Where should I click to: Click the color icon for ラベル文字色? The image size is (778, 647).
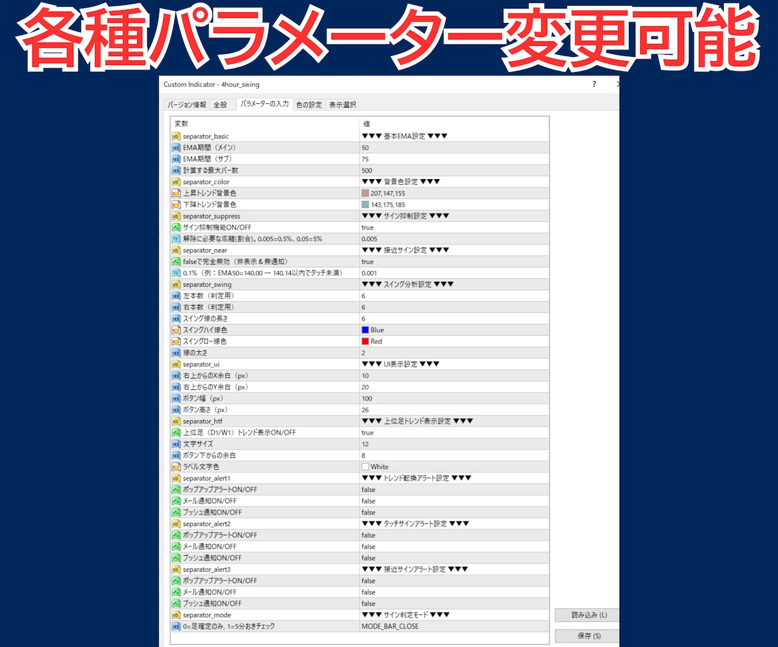pos(176,467)
